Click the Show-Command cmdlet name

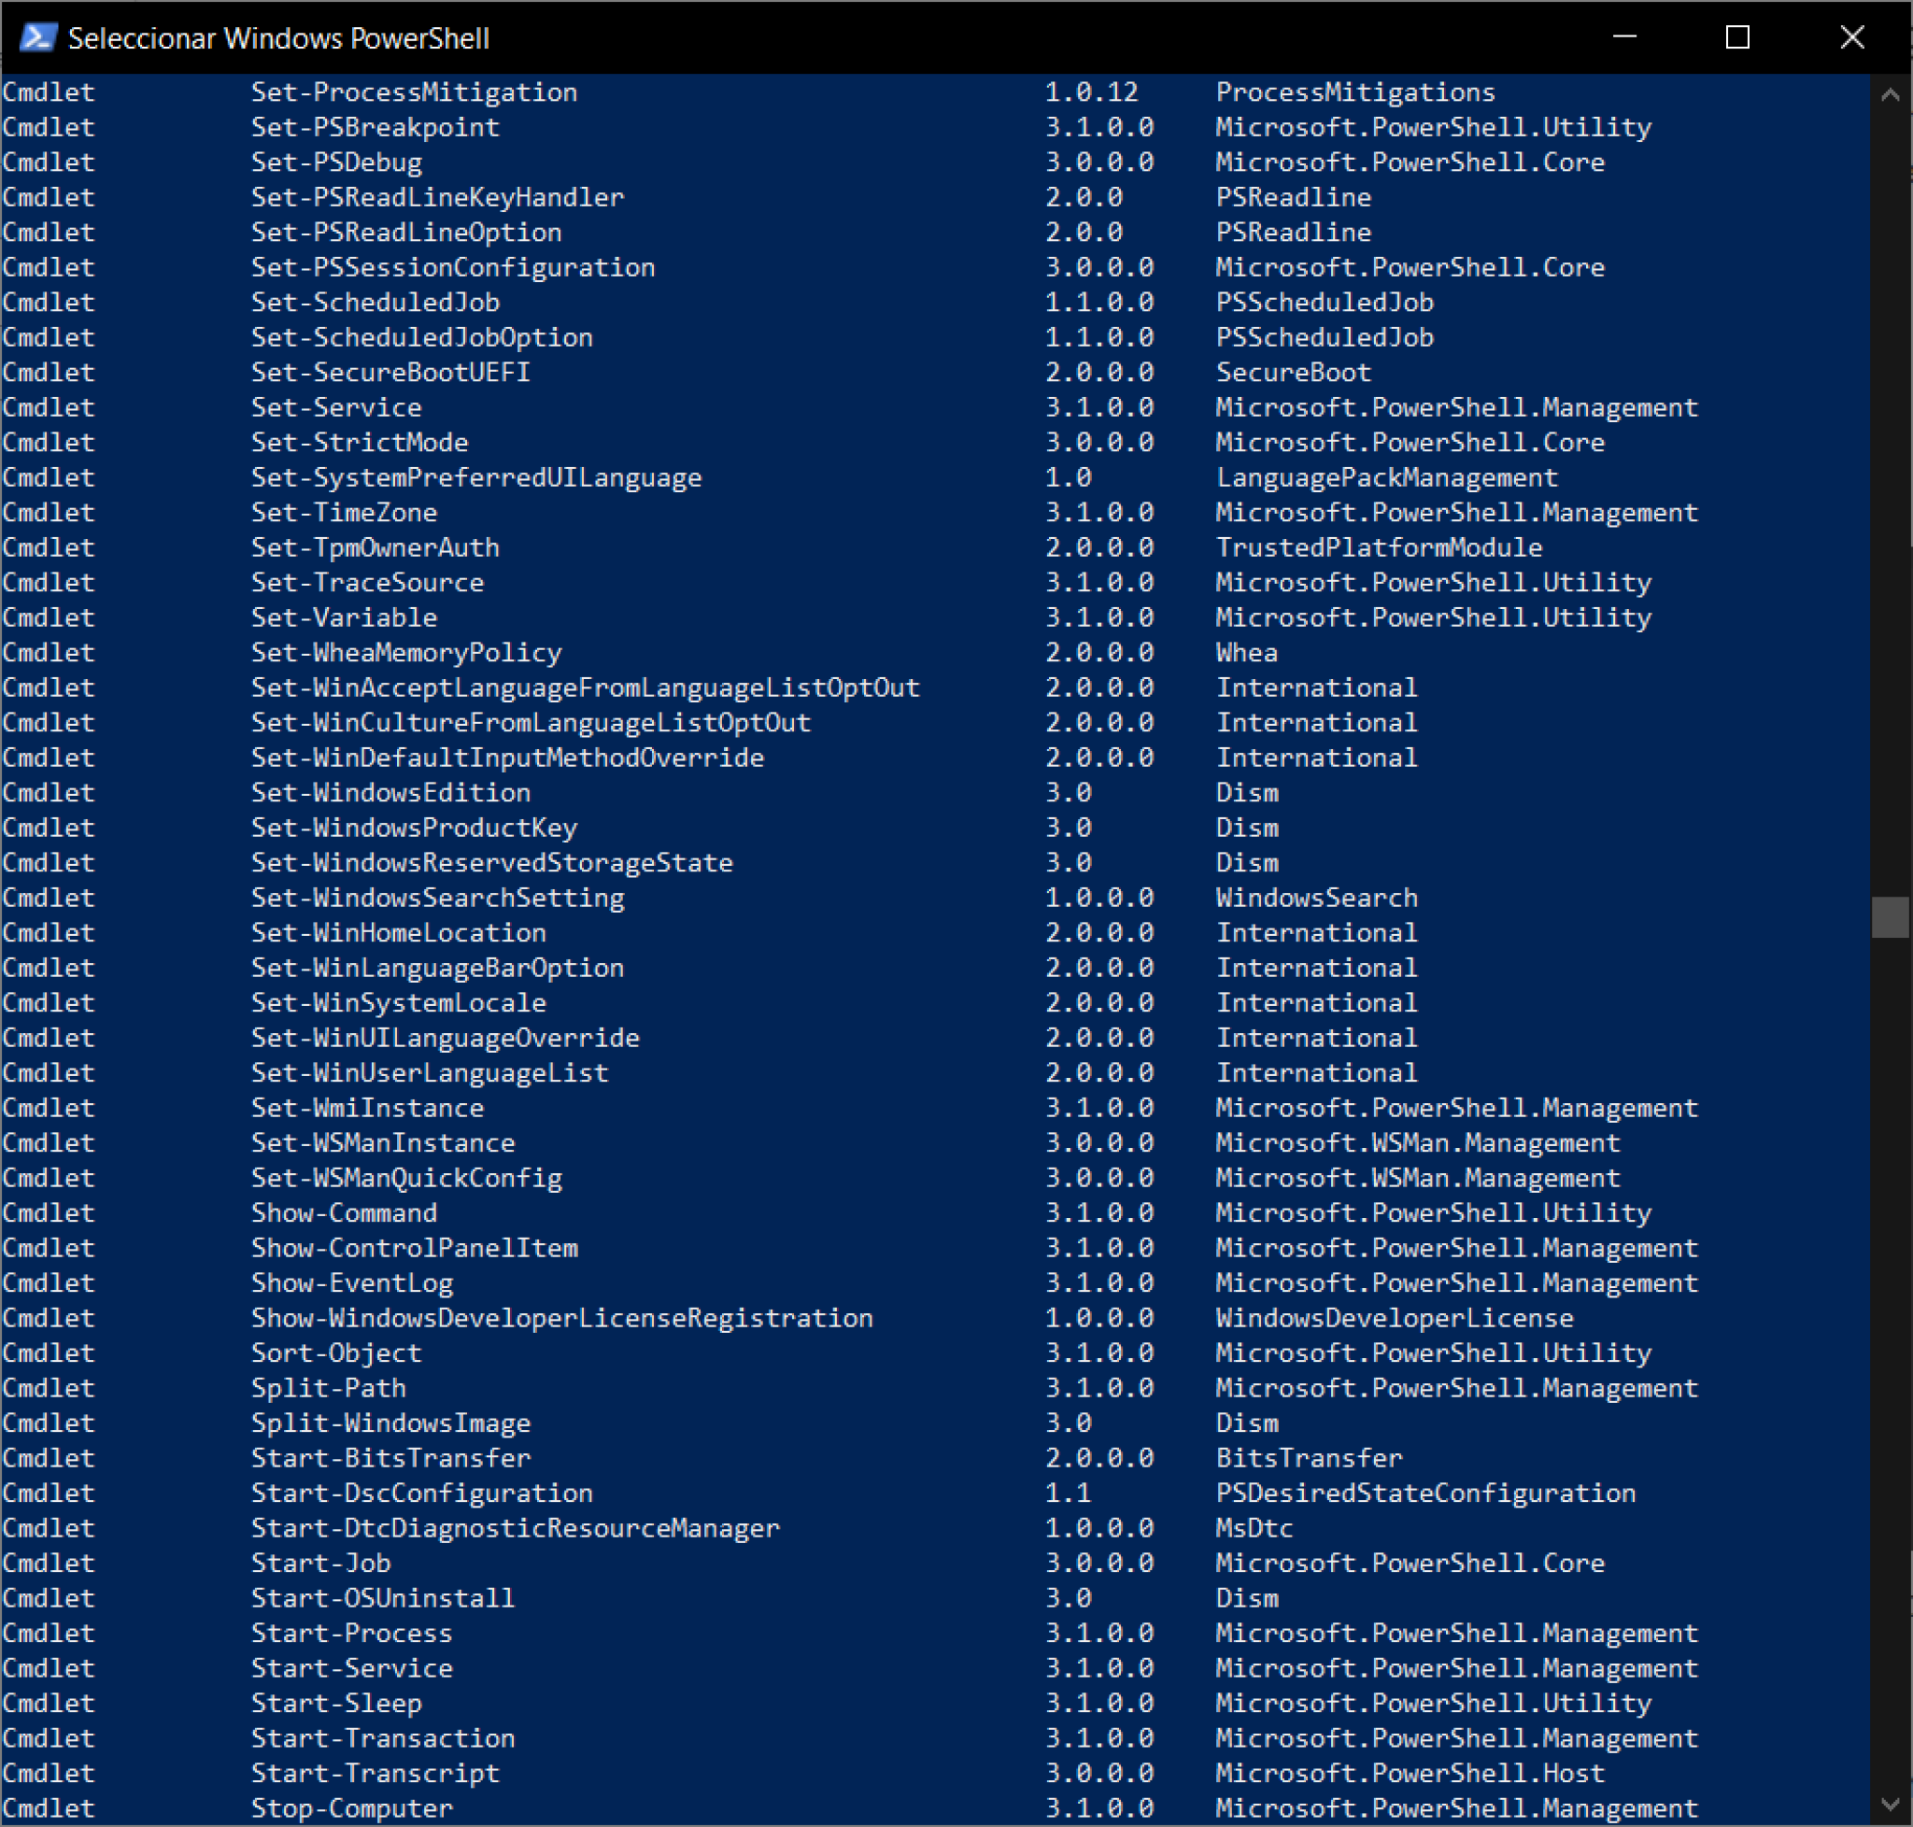(344, 1212)
